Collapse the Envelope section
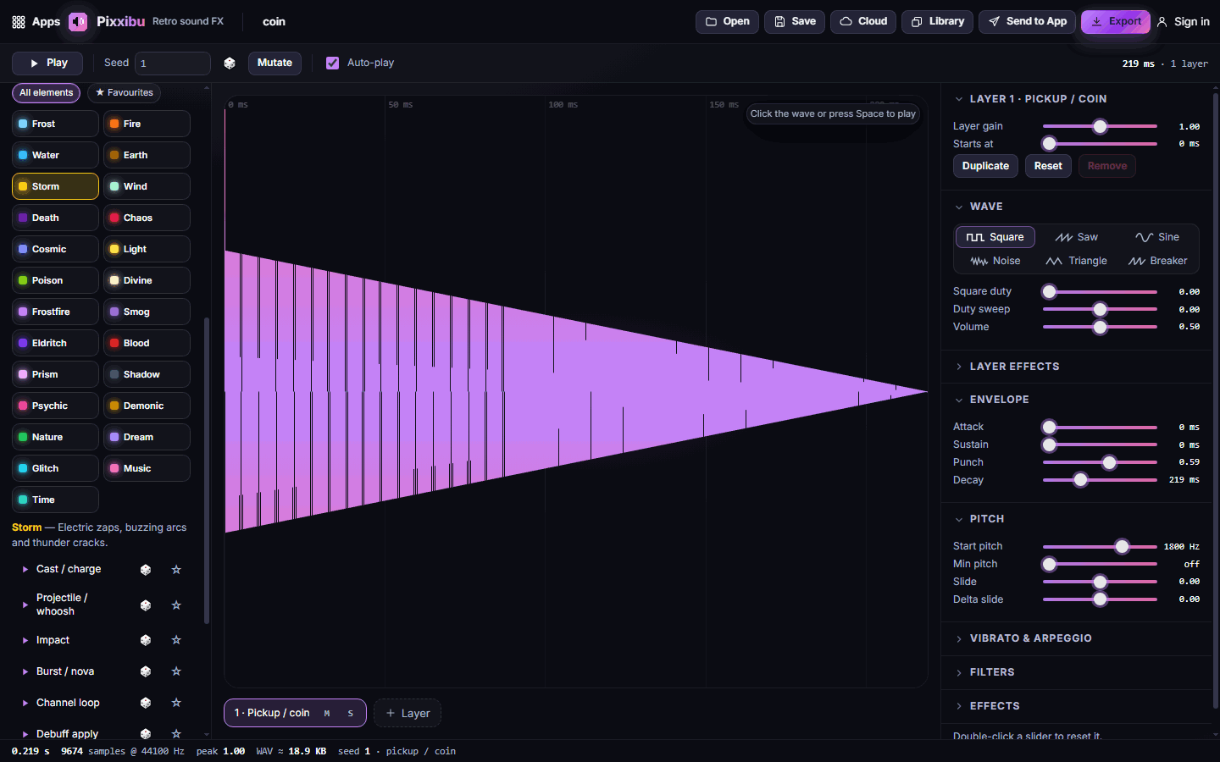This screenshot has width=1220, height=762. tap(1077, 400)
